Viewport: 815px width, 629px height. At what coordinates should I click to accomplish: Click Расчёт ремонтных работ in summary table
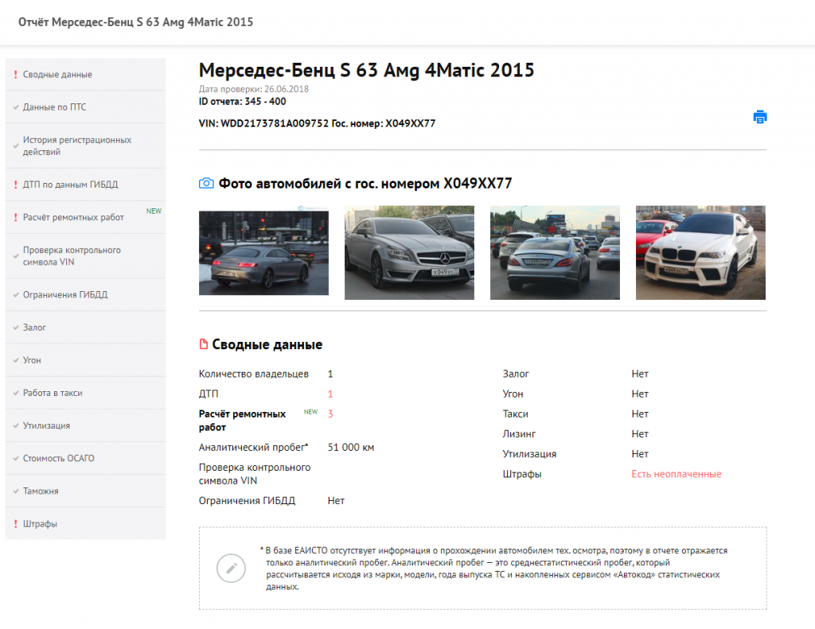pyautogui.click(x=242, y=420)
